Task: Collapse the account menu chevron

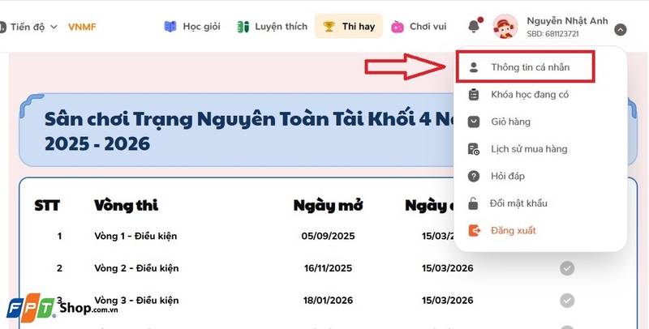Action: (620, 29)
